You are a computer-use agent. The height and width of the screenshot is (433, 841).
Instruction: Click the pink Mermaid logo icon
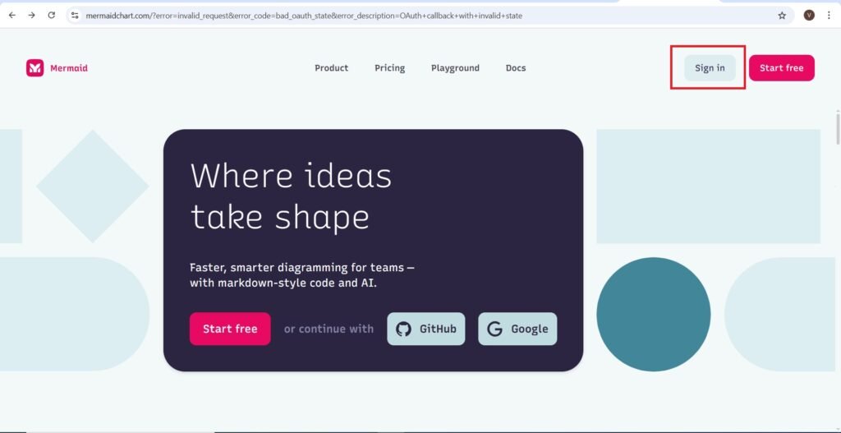(x=34, y=68)
